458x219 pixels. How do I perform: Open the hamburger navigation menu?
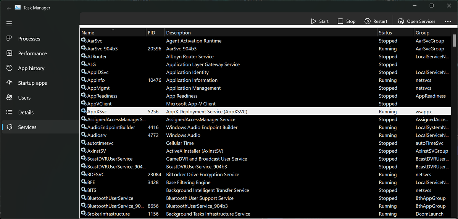pos(9,23)
